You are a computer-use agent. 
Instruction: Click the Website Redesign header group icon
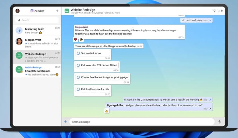(67, 11)
